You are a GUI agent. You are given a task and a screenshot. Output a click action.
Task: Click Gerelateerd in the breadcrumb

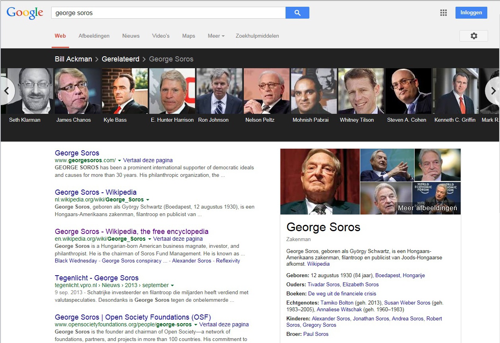[120, 59]
